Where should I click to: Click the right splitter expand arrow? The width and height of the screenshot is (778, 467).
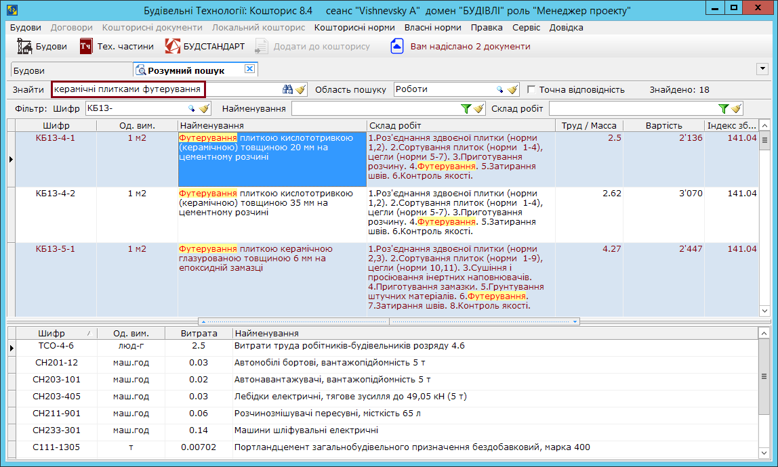[x=575, y=321]
